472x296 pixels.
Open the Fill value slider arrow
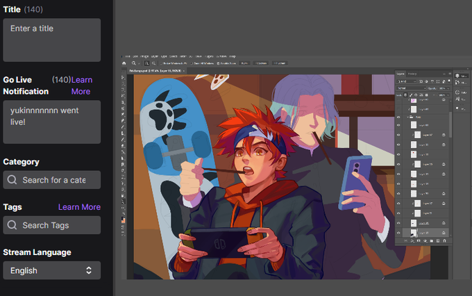(448, 95)
